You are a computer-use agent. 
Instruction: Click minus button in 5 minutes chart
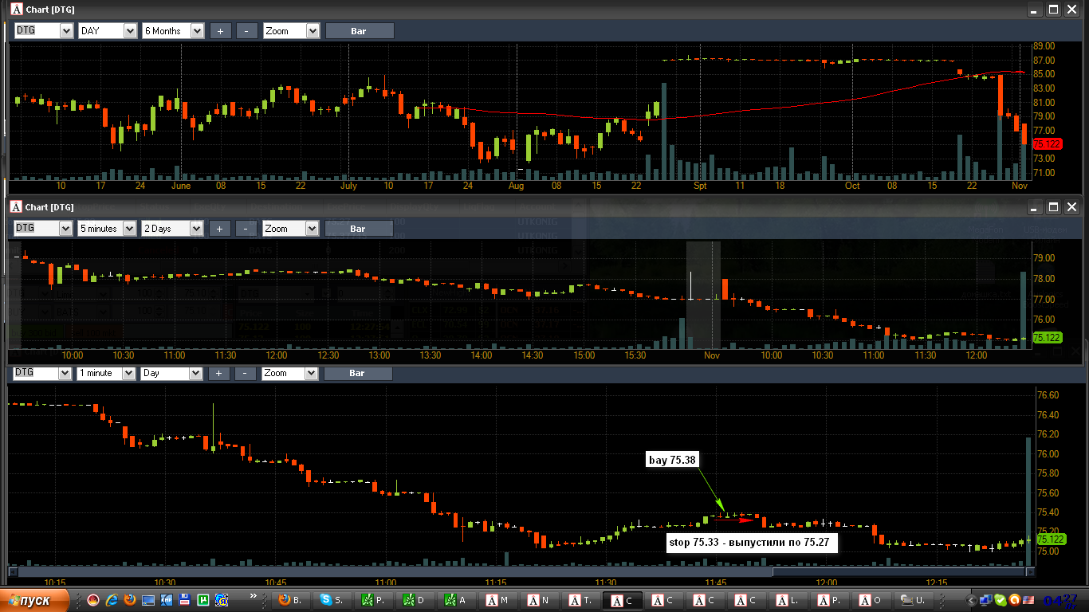coord(246,229)
